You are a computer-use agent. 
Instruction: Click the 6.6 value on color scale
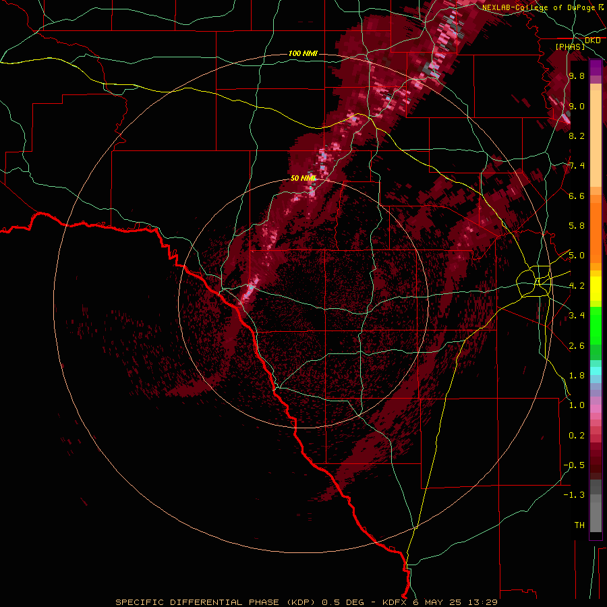(x=577, y=196)
